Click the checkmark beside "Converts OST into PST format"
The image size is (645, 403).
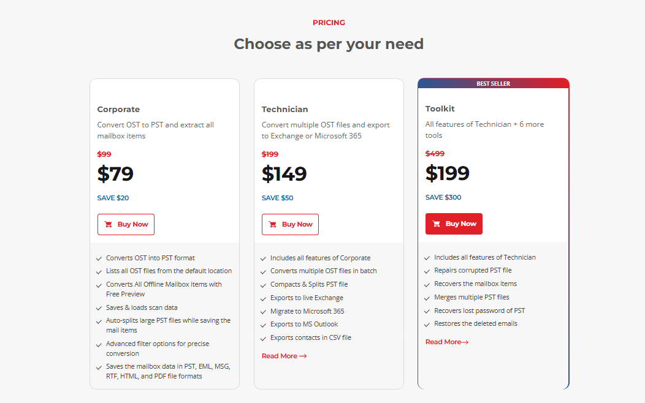[x=99, y=258]
